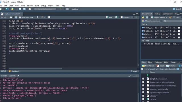The image size is (182, 102).
Task: Open find and replace with the magnifier icon
Action: pyautogui.click(x=38, y=17)
